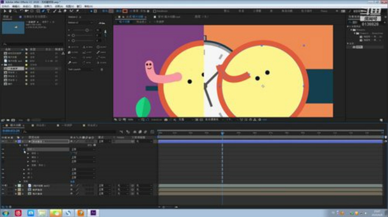Open the orange taskbar app icon
This screenshot has height=217, width=388.
pos(81,213)
